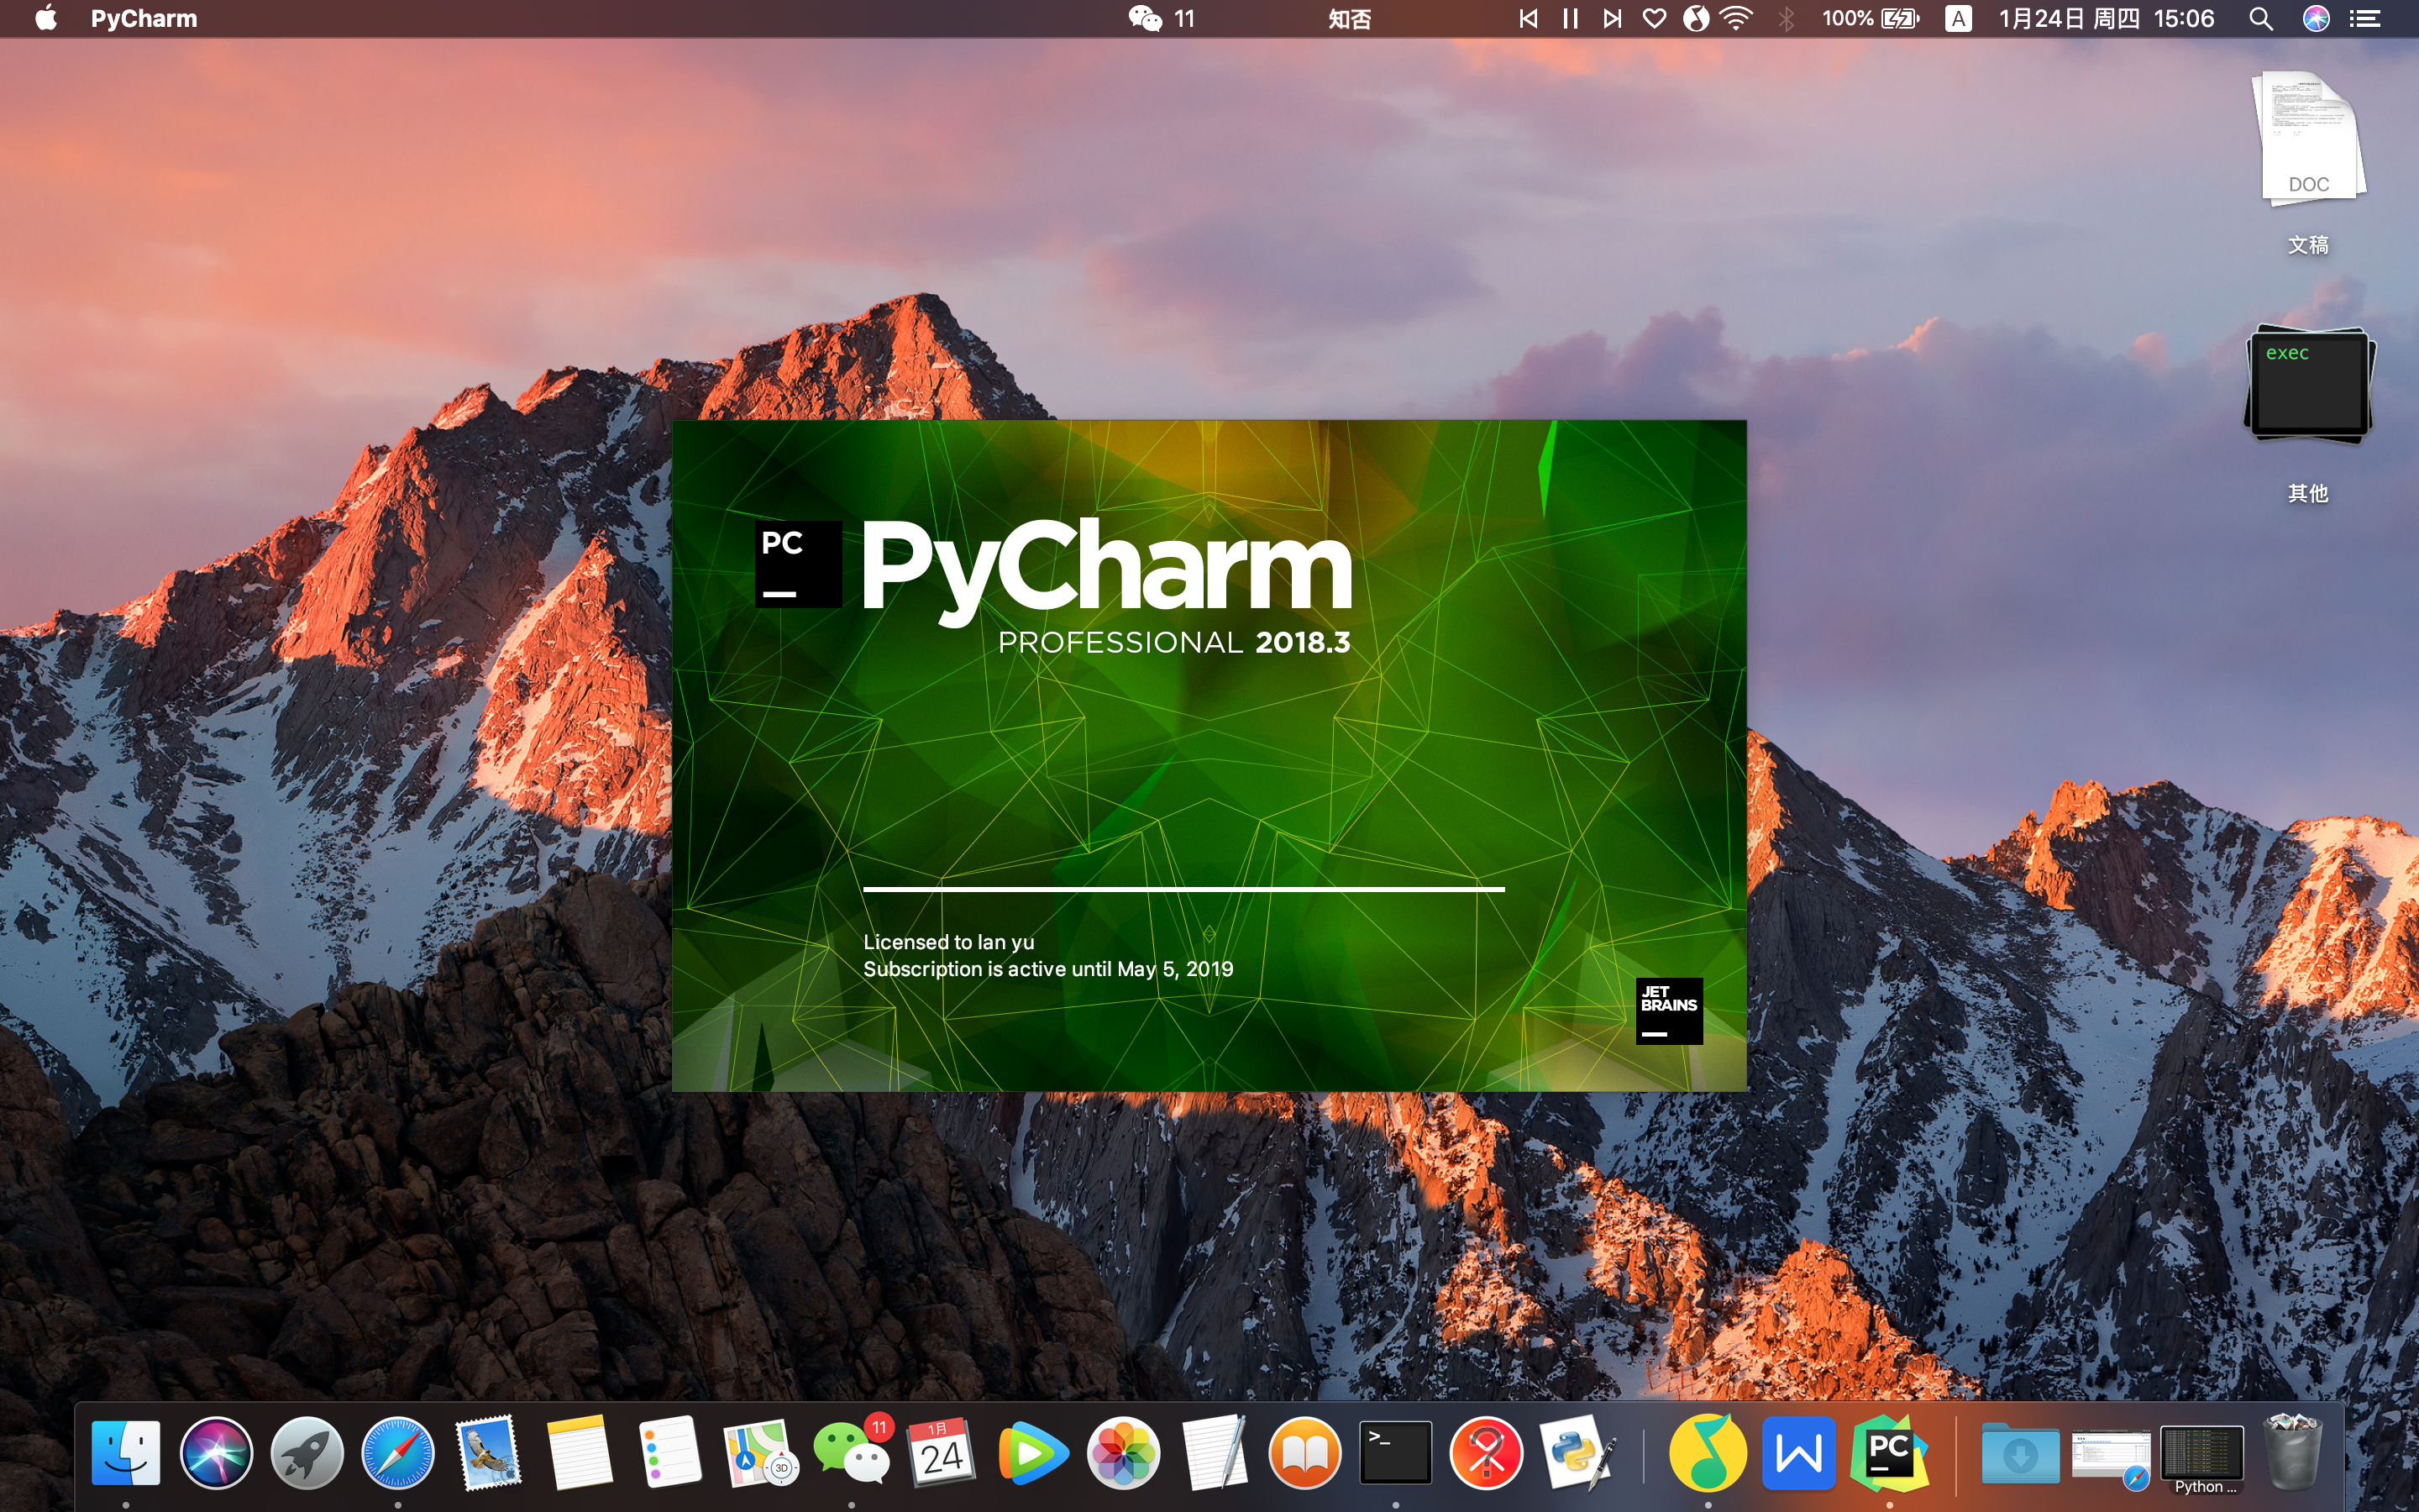Open PyCharm application menu in menu bar
Image resolution: width=2419 pixels, height=1512 pixels.
(144, 18)
